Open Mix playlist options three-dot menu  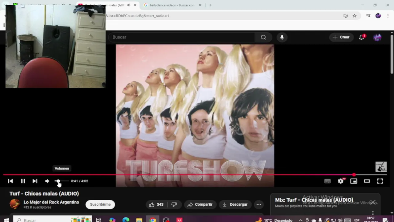pos(373,213)
